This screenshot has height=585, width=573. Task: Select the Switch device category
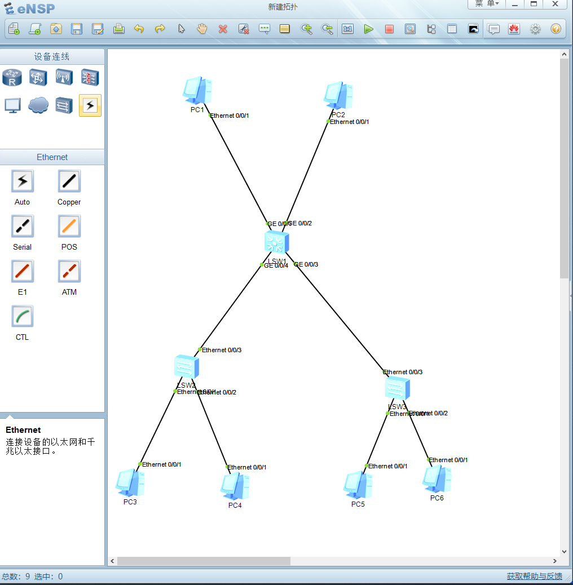click(x=38, y=77)
